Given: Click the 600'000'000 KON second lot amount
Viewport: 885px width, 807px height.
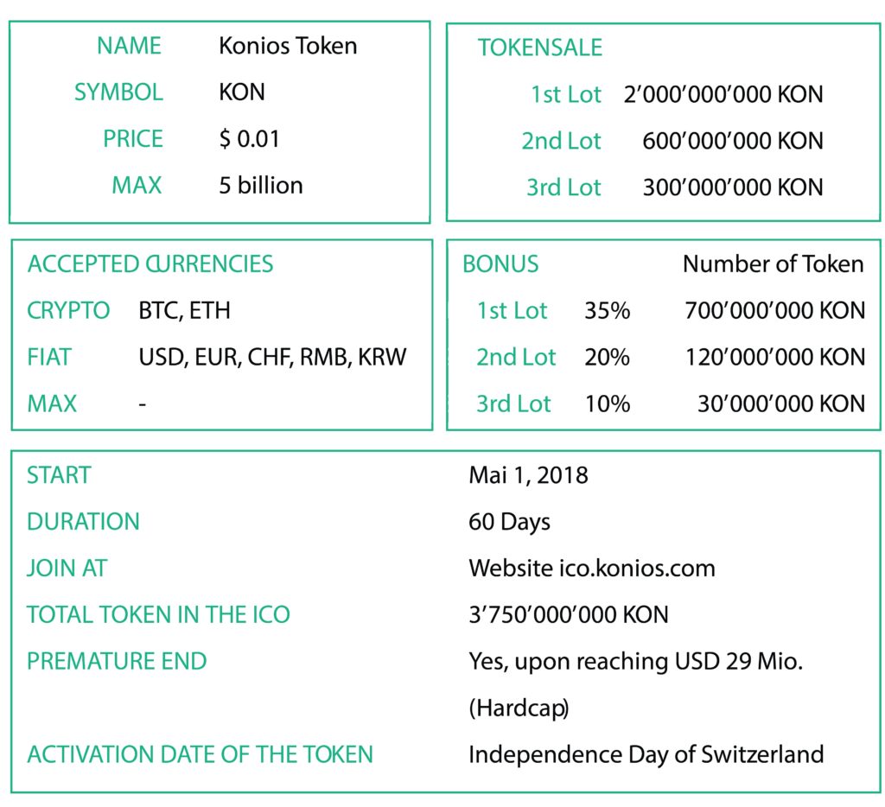Looking at the screenshot, I should [732, 141].
